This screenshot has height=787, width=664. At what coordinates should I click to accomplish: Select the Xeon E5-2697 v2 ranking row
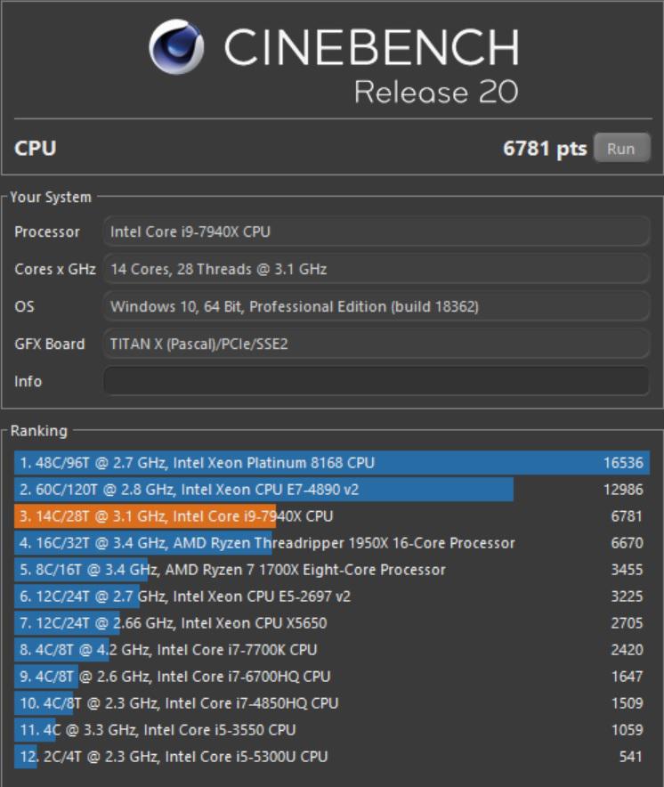(331, 596)
